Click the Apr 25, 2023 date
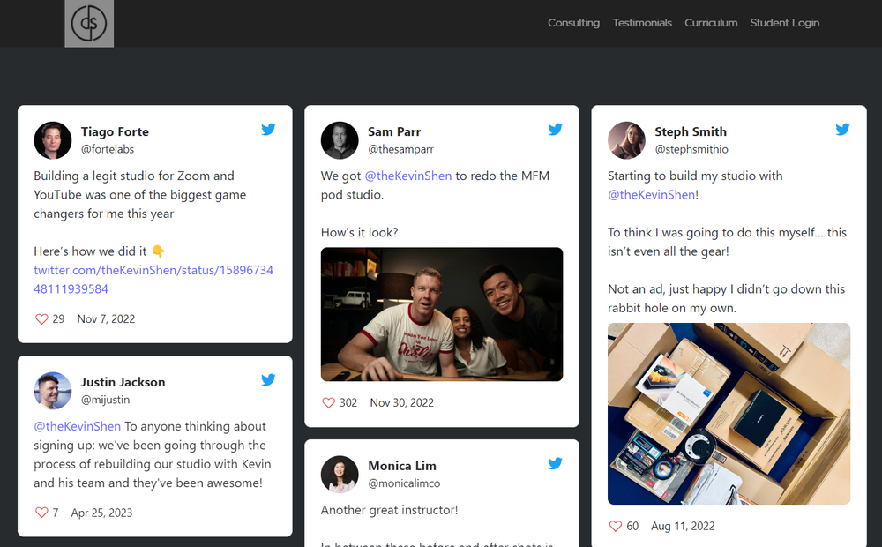The height and width of the screenshot is (547, 882). click(101, 513)
